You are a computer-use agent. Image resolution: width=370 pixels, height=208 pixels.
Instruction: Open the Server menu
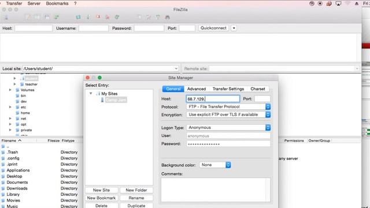34,3
